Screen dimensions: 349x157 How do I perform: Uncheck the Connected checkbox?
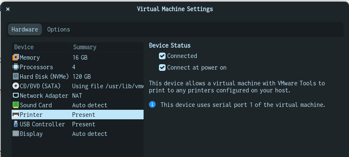point(162,56)
